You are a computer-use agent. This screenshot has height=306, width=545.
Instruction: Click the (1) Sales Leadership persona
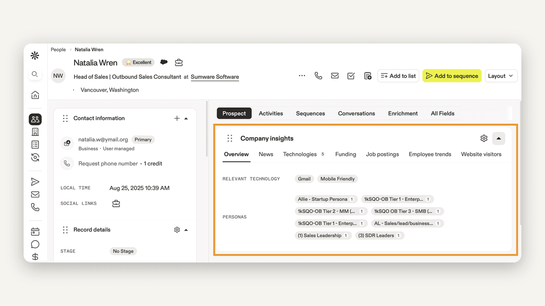(x=323, y=236)
